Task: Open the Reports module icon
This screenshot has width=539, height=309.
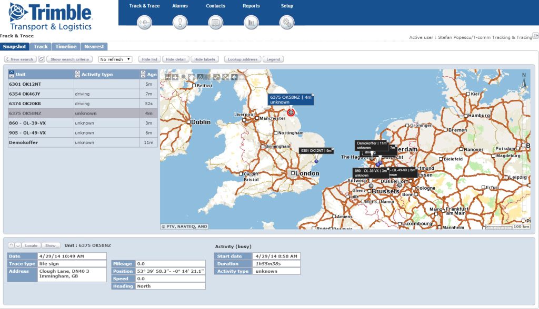Action: pos(251,22)
